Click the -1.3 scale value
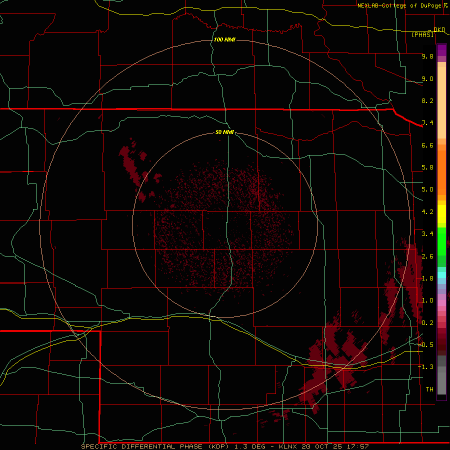The image size is (450, 450). [426, 367]
